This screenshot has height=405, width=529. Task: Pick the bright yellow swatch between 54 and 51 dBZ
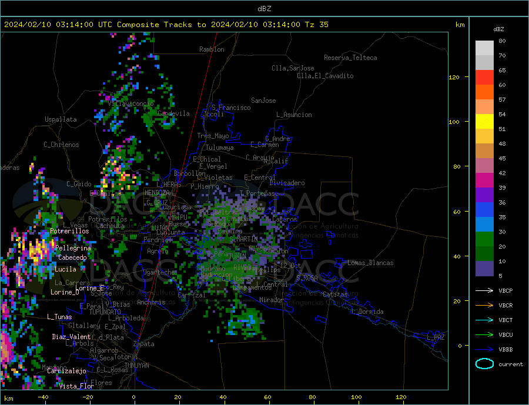tap(484, 122)
